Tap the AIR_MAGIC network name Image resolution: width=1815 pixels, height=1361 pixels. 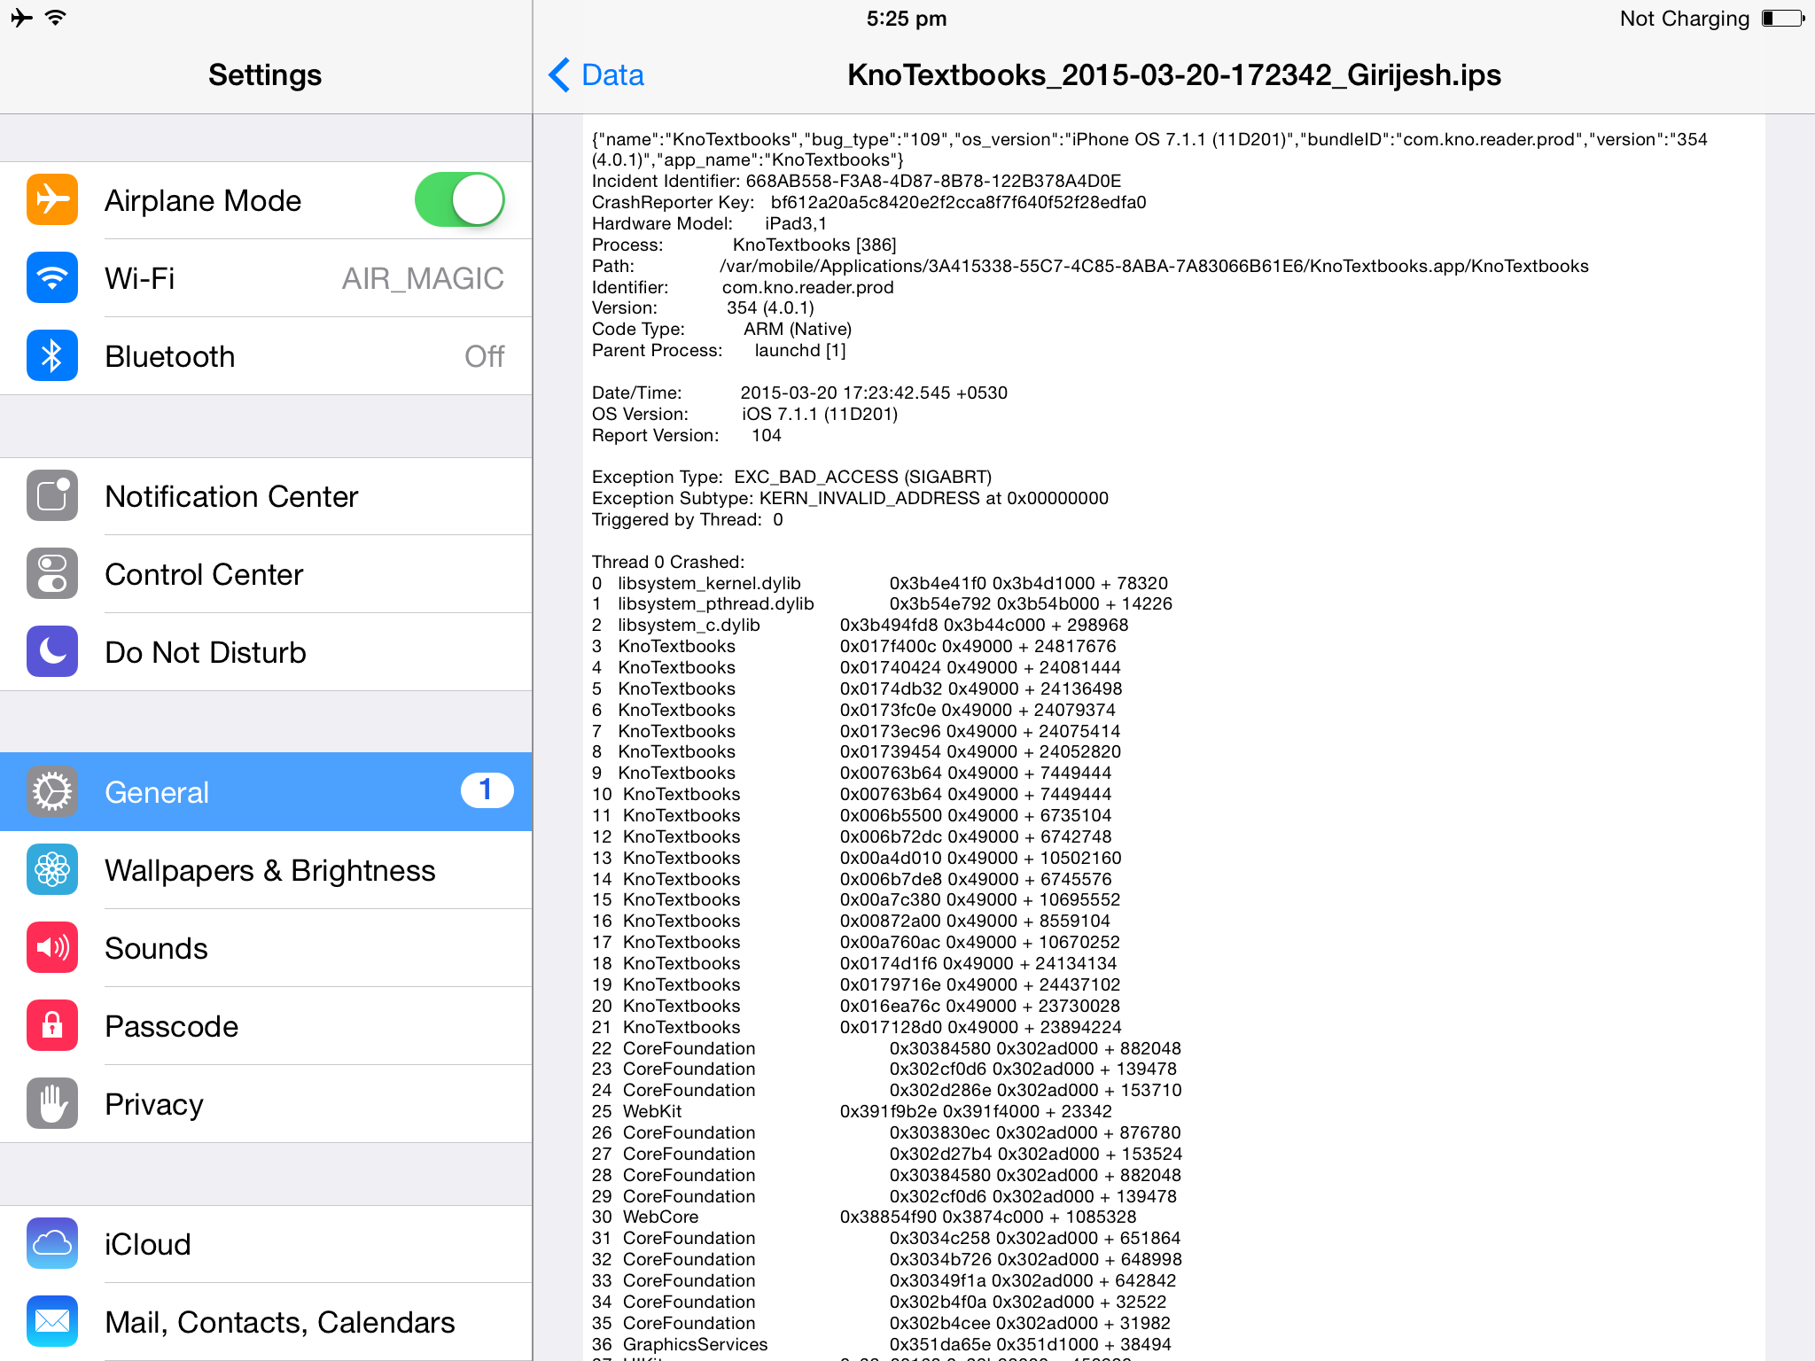coord(423,279)
